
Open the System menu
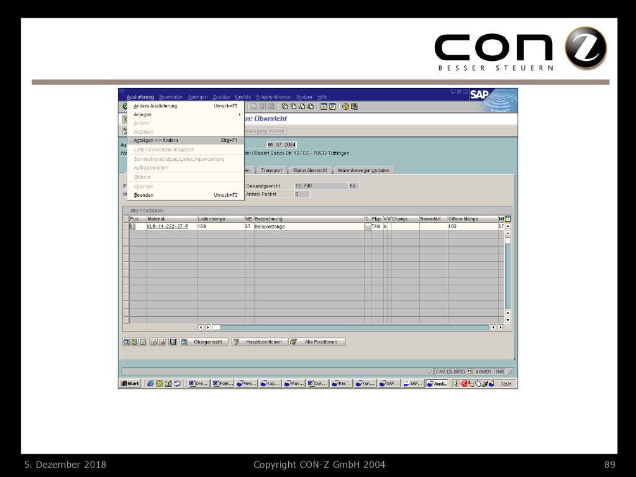[x=304, y=97]
